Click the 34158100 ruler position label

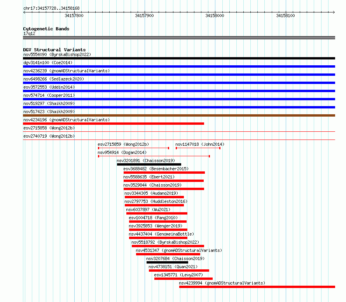[285, 16]
